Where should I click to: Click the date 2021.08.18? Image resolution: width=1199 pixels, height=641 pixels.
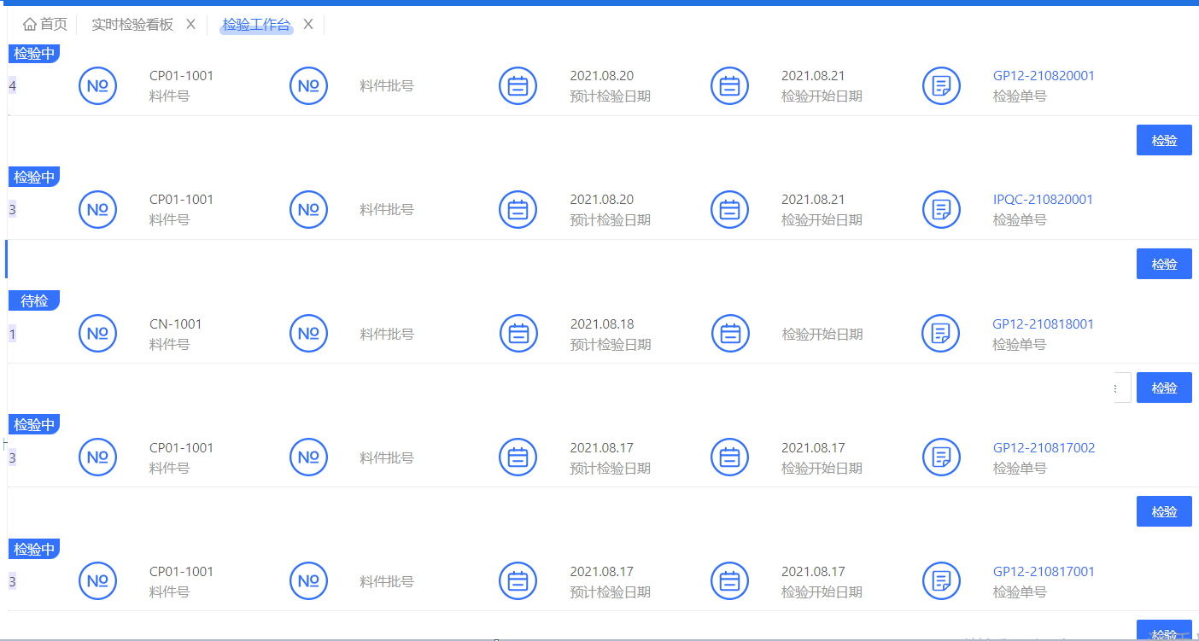click(602, 324)
